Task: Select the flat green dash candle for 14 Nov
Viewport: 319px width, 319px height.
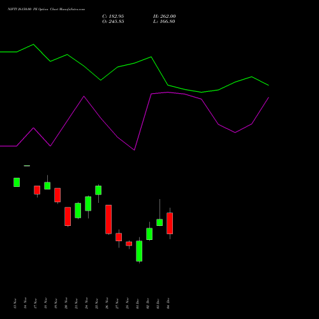Action: [27, 166]
